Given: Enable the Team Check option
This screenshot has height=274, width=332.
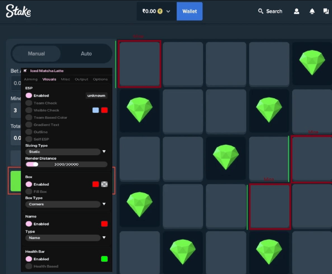Looking at the screenshot, I should pyautogui.click(x=29, y=103).
